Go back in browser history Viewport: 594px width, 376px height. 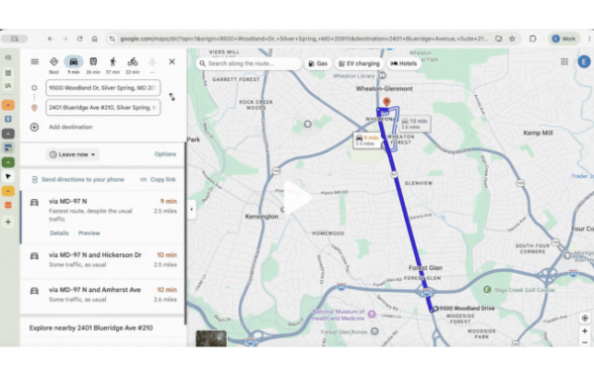click(x=50, y=39)
